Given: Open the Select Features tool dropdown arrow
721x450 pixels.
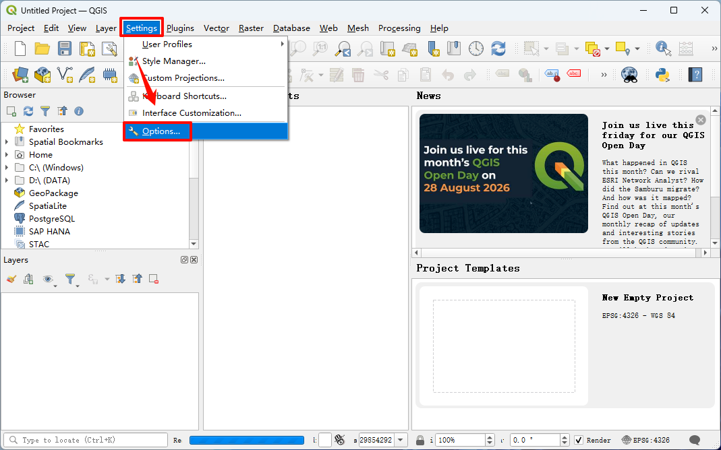Looking at the screenshot, I should 546,49.
